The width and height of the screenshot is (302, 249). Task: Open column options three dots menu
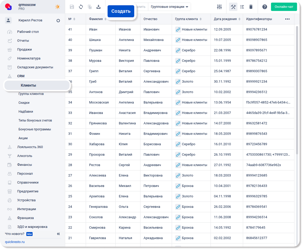pyautogui.click(x=287, y=19)
